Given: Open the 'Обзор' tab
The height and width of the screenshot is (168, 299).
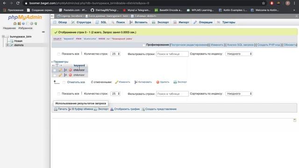Looking at the screenshot, I should tap(60, 22).
